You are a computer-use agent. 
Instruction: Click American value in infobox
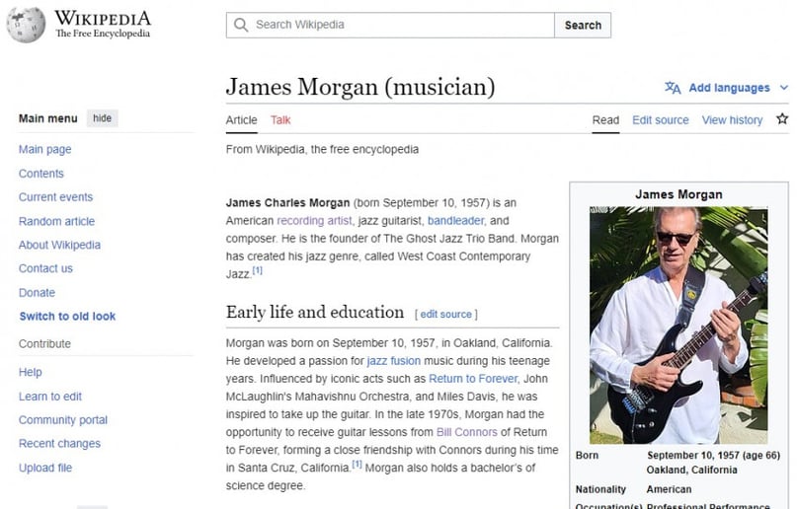669,489
